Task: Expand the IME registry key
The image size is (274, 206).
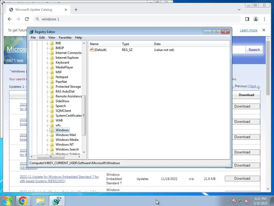Action: tap(47, 43)
